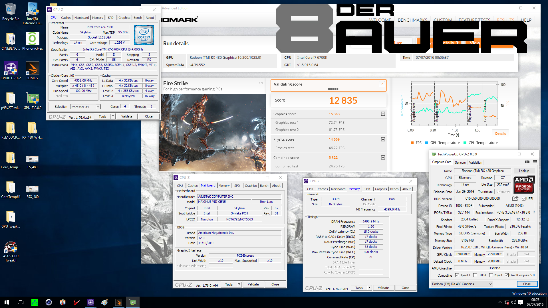Screen dimensions: 548x308
Task: Click the BIOS version share icon
Action: point(515,198)
